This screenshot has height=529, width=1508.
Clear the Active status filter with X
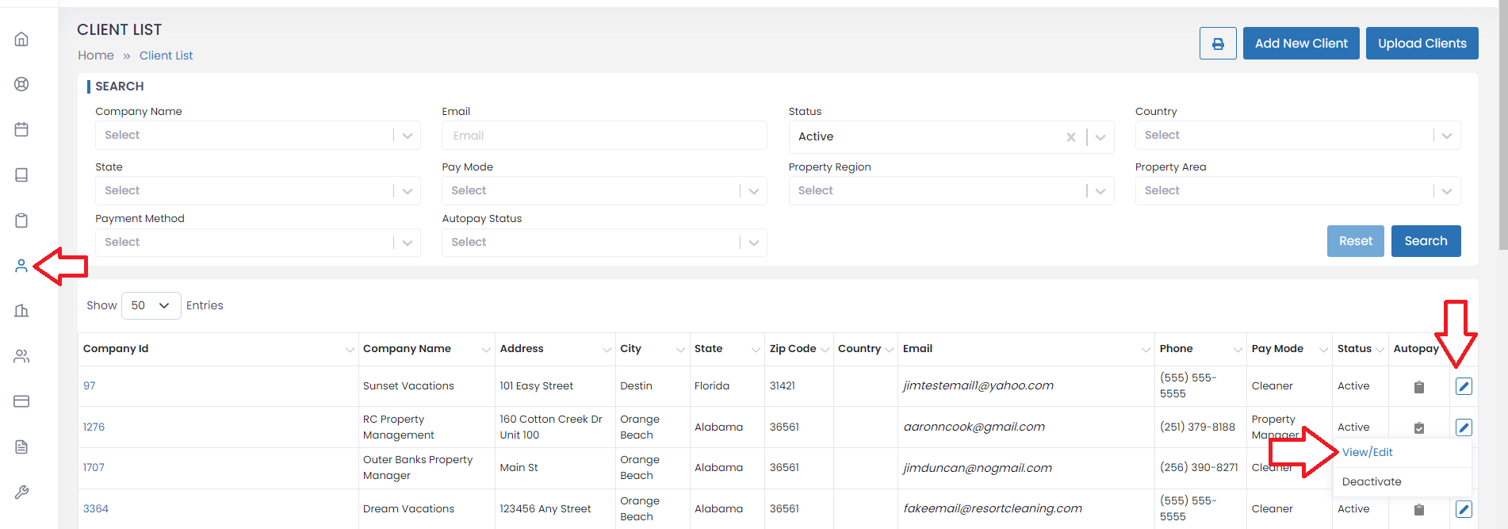point(1070,137)
